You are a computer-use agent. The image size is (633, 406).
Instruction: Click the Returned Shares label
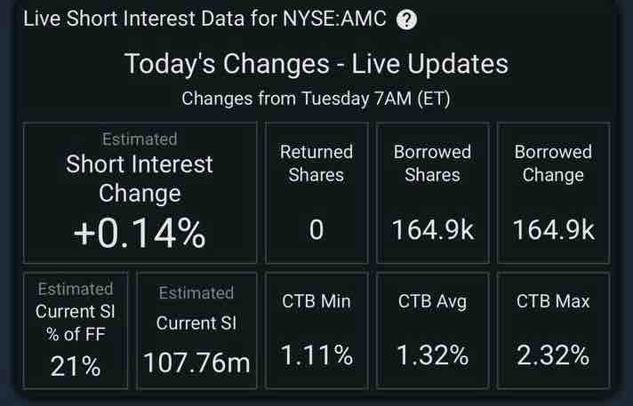pyautogui.click(x=316, y=163)
